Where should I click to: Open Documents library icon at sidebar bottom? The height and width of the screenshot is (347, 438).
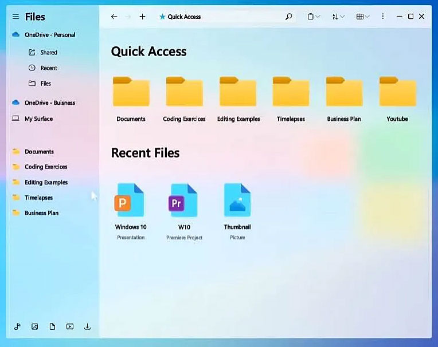tap(52, 326)
